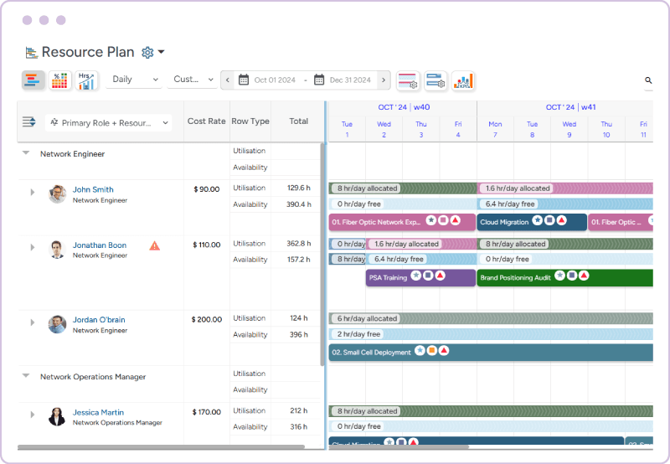Click Jordan O'brain's avatar photo
This screenshot has width=670, height=464.
click(57, 325)
